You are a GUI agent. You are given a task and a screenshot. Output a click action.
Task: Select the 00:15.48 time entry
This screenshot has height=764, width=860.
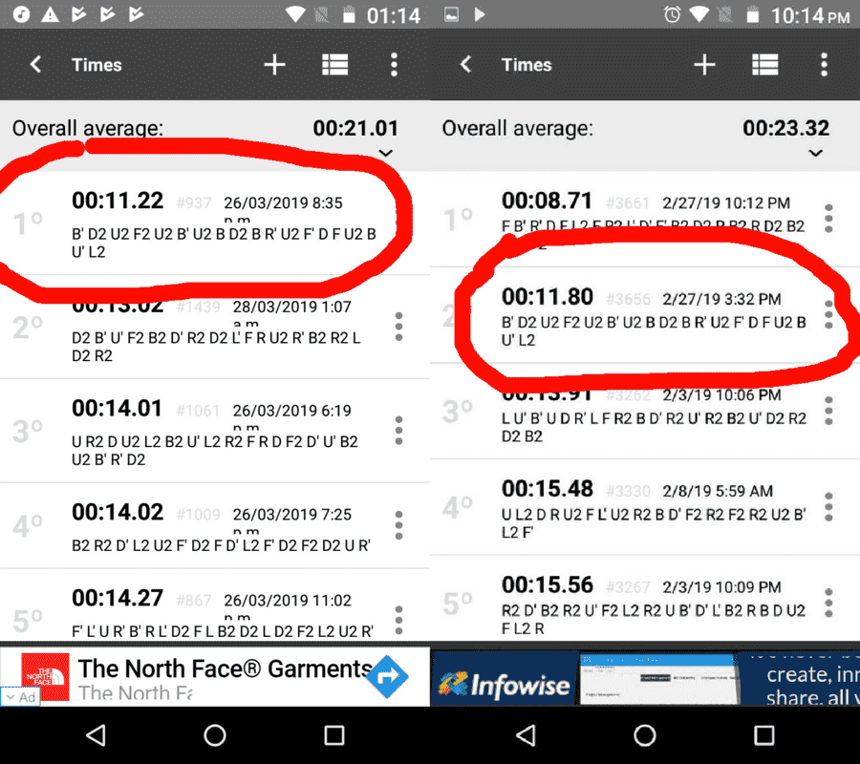click(645, 507)
